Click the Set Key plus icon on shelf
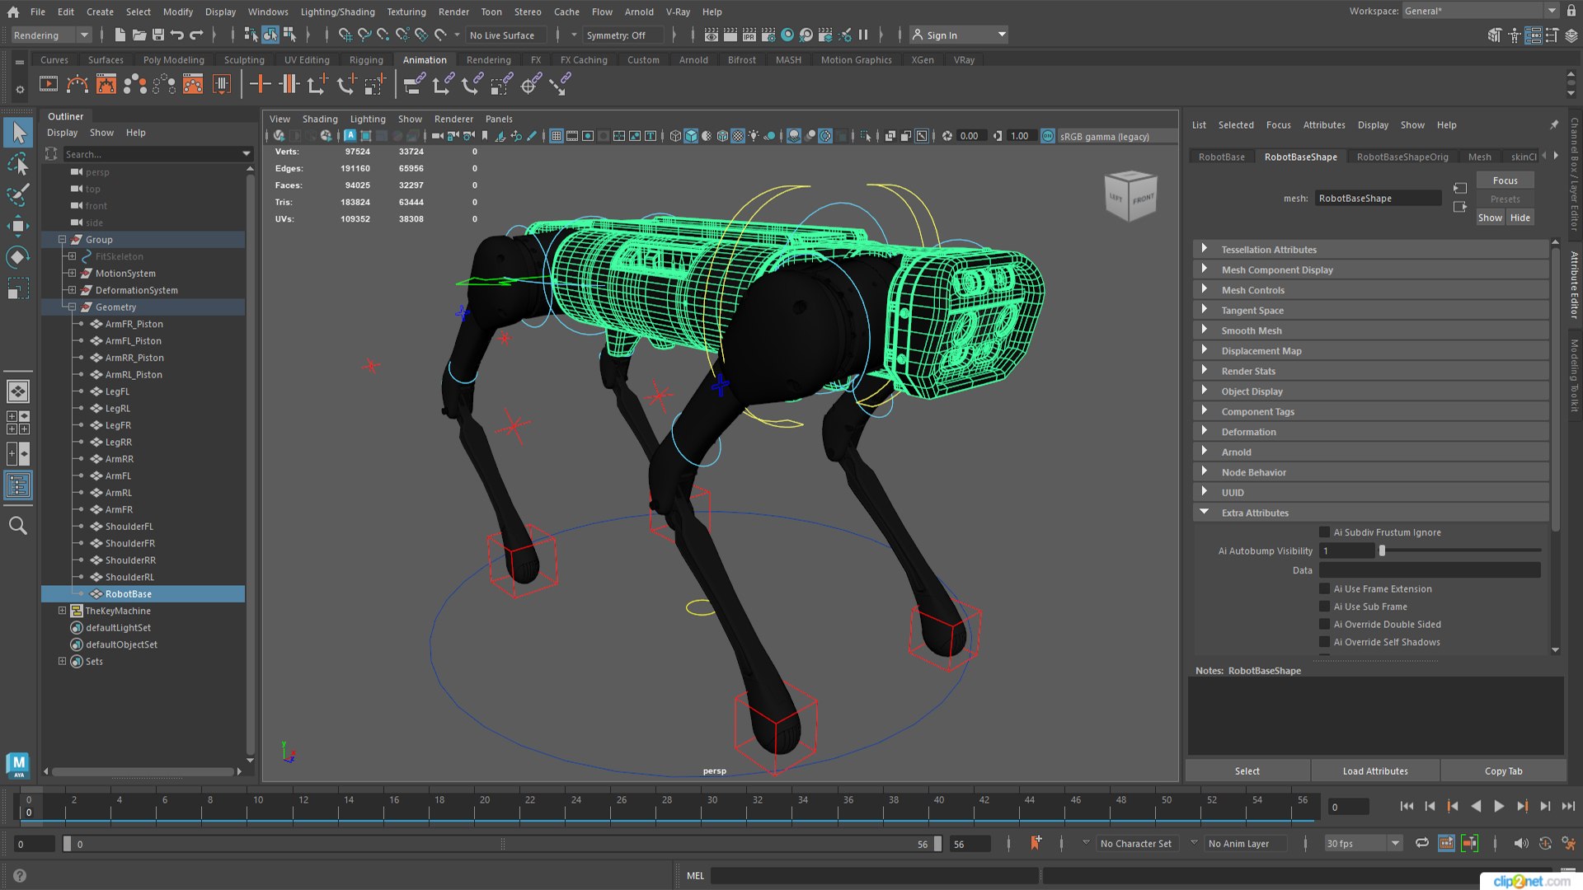The image size is (1583, 890). coord(260,84)
